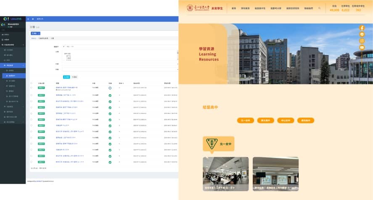Click the 學習資源 Learning Resources banner title
373x200 pixels.
tap(209, 54)
